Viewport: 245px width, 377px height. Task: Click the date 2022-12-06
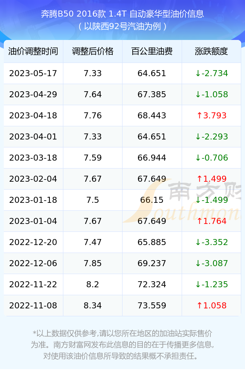[x=33, y=264]
